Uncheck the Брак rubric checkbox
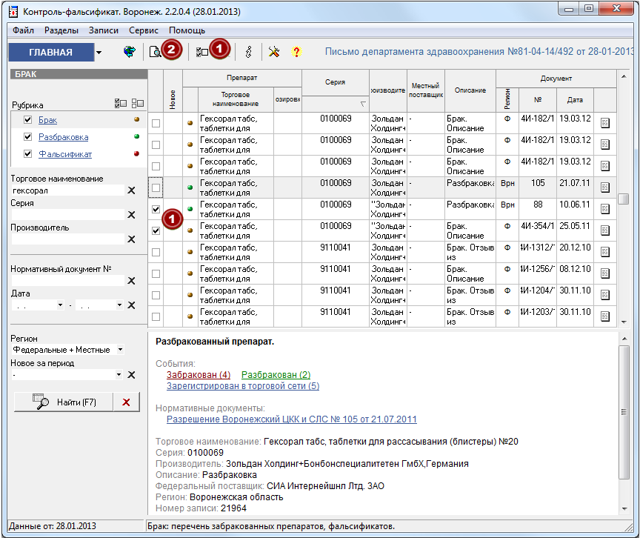 coord(27,119)
